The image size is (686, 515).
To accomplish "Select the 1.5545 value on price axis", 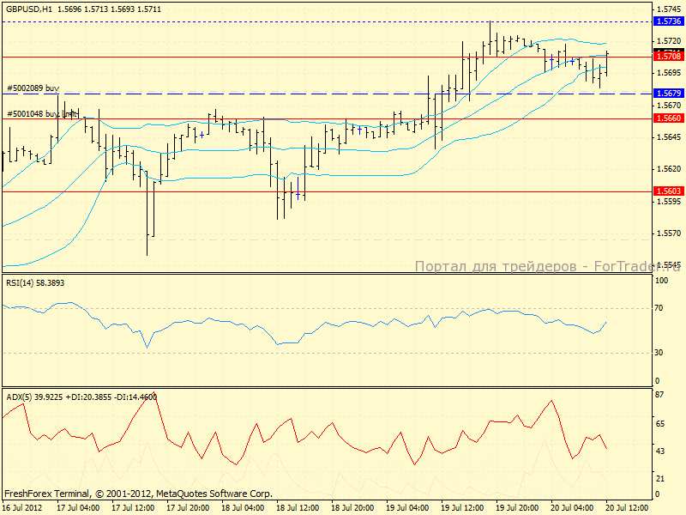I will tap(667, 265).
